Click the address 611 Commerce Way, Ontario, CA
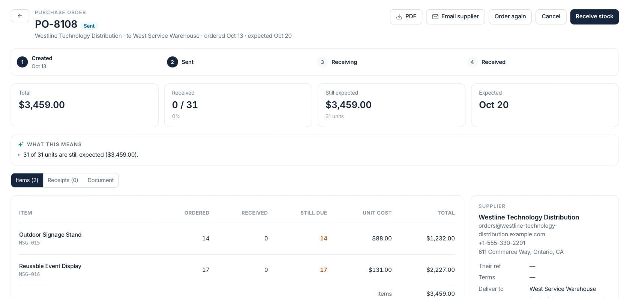The width and height of the screenshot is (630, 298). tap(521, 252)
